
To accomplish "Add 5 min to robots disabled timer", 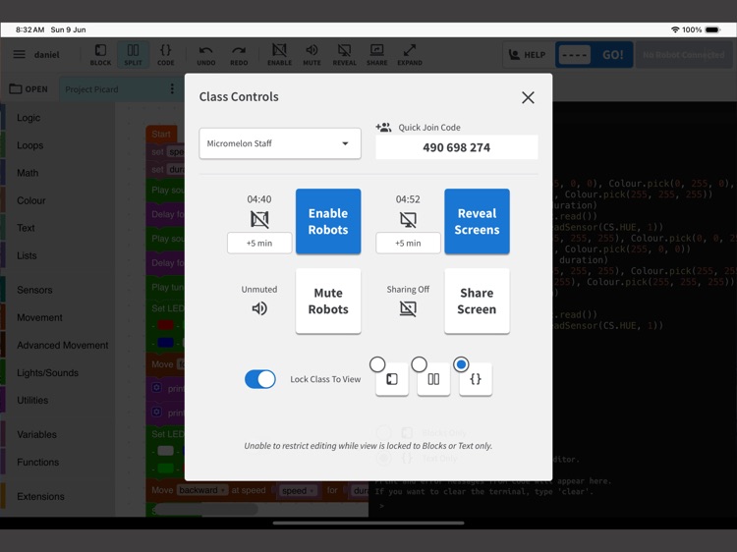I will [259, 243].
